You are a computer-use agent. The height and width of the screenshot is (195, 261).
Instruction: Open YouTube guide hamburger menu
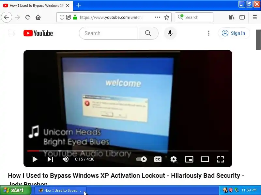coord(12,33)
